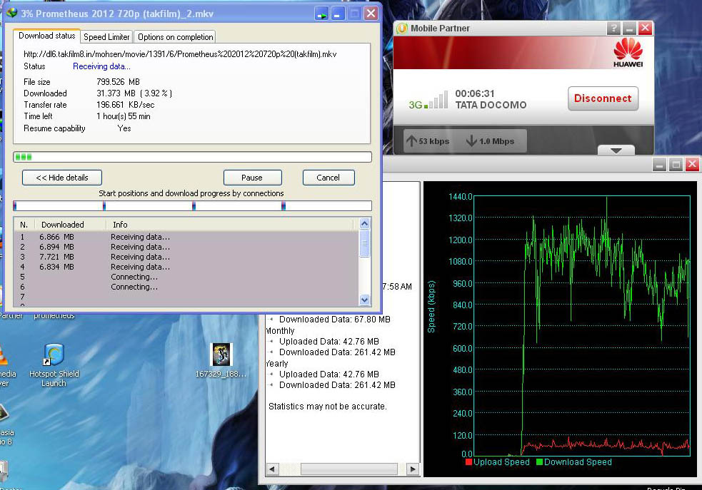Click the Yearly statistics heading

(x=277, y=364)
